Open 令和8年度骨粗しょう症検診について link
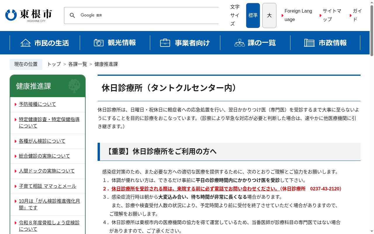The image size is (374, 234). point(49,226)
